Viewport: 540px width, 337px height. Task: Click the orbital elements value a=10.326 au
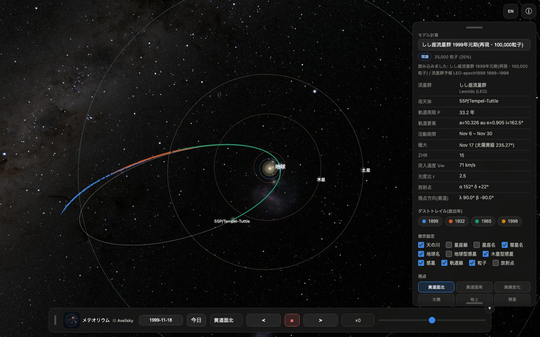coord(491,123)
